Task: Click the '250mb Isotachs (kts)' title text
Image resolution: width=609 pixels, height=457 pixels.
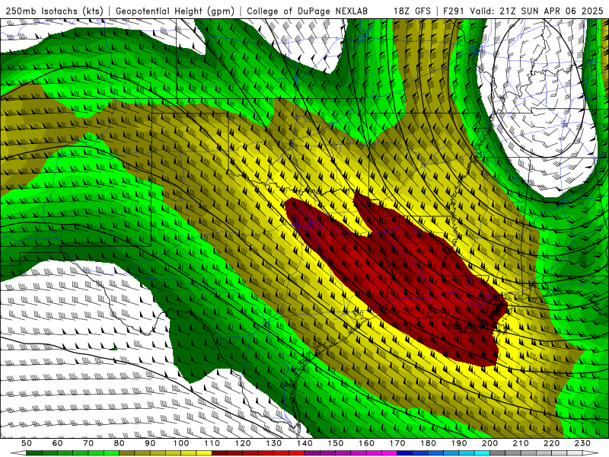Action: click(x=54, y=11)
